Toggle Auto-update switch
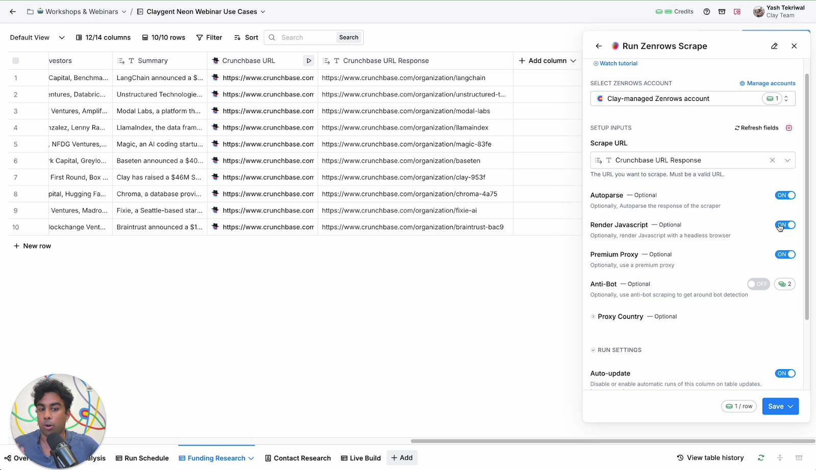 pos(785,374)
